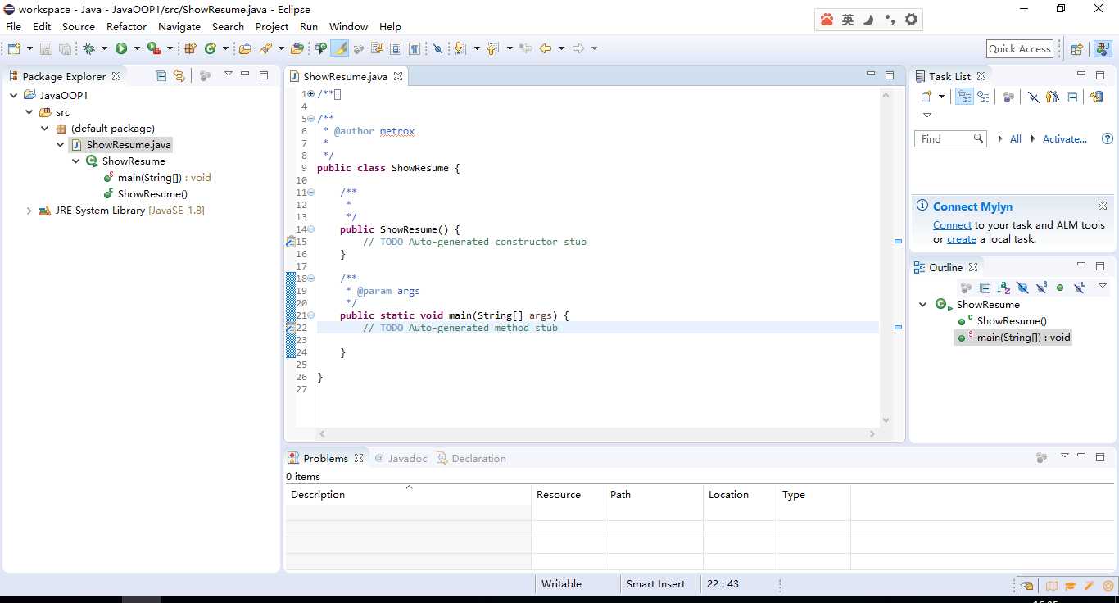The height and width of the screenshot is (603, 1119).
Task: Click the green Run button in toolbar
Action: (121, 49)
